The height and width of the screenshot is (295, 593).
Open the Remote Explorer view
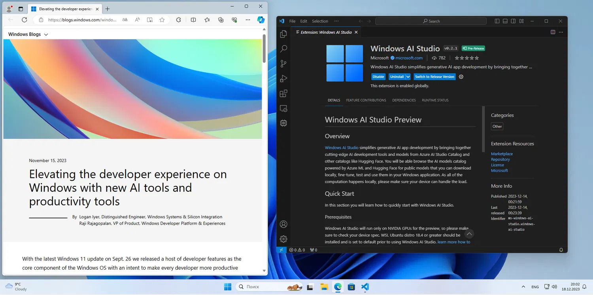coord(283,108)
